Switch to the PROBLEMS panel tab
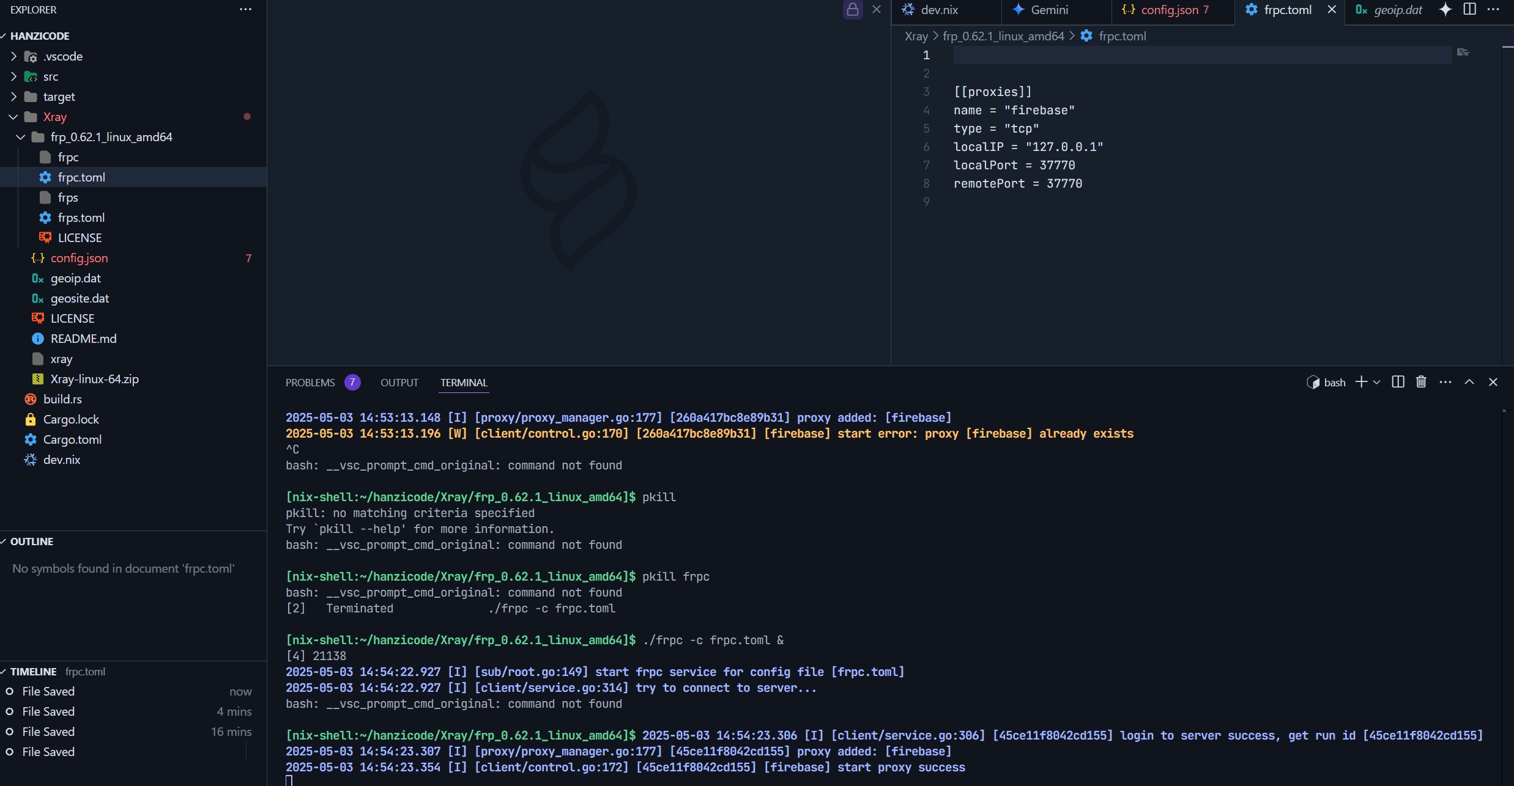Viewport: 1514px width, 786px height. pos(310,383)
